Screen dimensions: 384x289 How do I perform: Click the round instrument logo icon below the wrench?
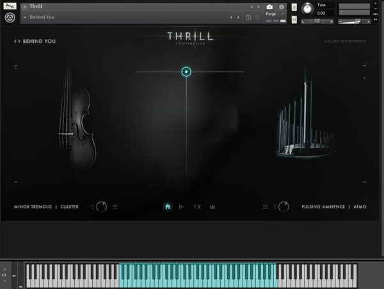pyautogui.click(x=10, y=18)
